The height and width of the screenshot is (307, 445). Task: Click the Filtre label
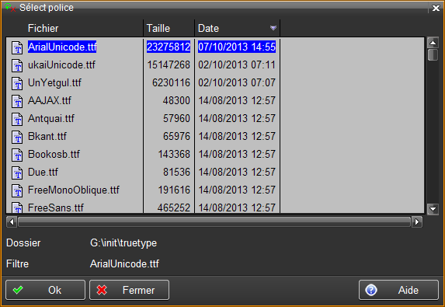tap(17, 263)
